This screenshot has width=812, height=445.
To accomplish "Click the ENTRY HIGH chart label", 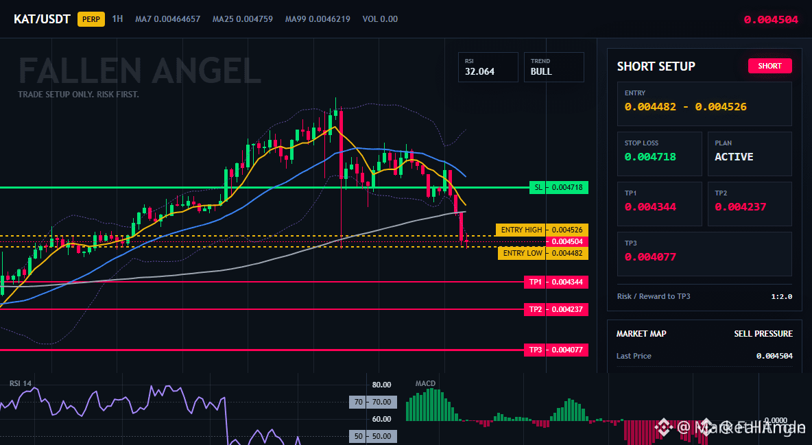I will tap(542, 230).
